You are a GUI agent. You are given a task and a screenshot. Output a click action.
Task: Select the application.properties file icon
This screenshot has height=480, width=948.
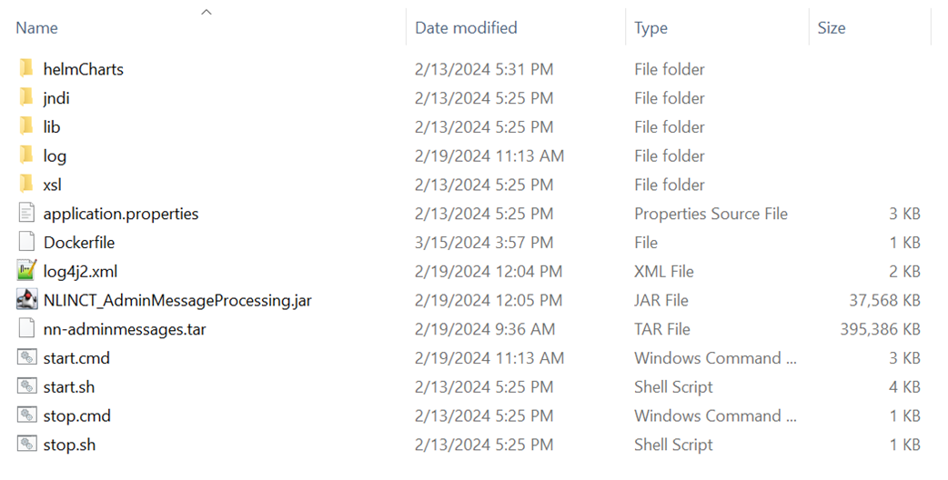click(26, 214)
